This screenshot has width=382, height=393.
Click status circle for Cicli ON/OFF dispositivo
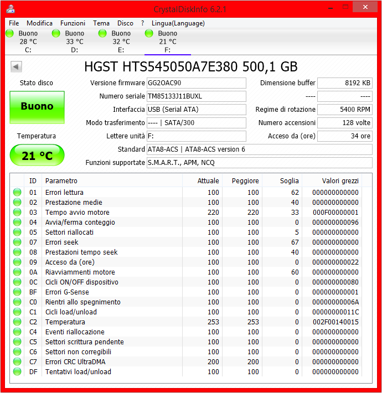point(17,282)
